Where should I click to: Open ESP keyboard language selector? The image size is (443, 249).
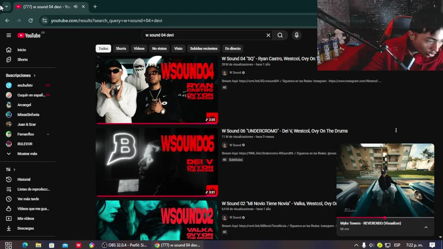click(x=397, y=245)
